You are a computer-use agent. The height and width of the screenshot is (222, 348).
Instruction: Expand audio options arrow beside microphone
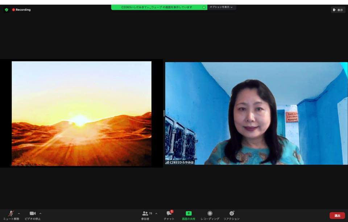pos(19,213)
